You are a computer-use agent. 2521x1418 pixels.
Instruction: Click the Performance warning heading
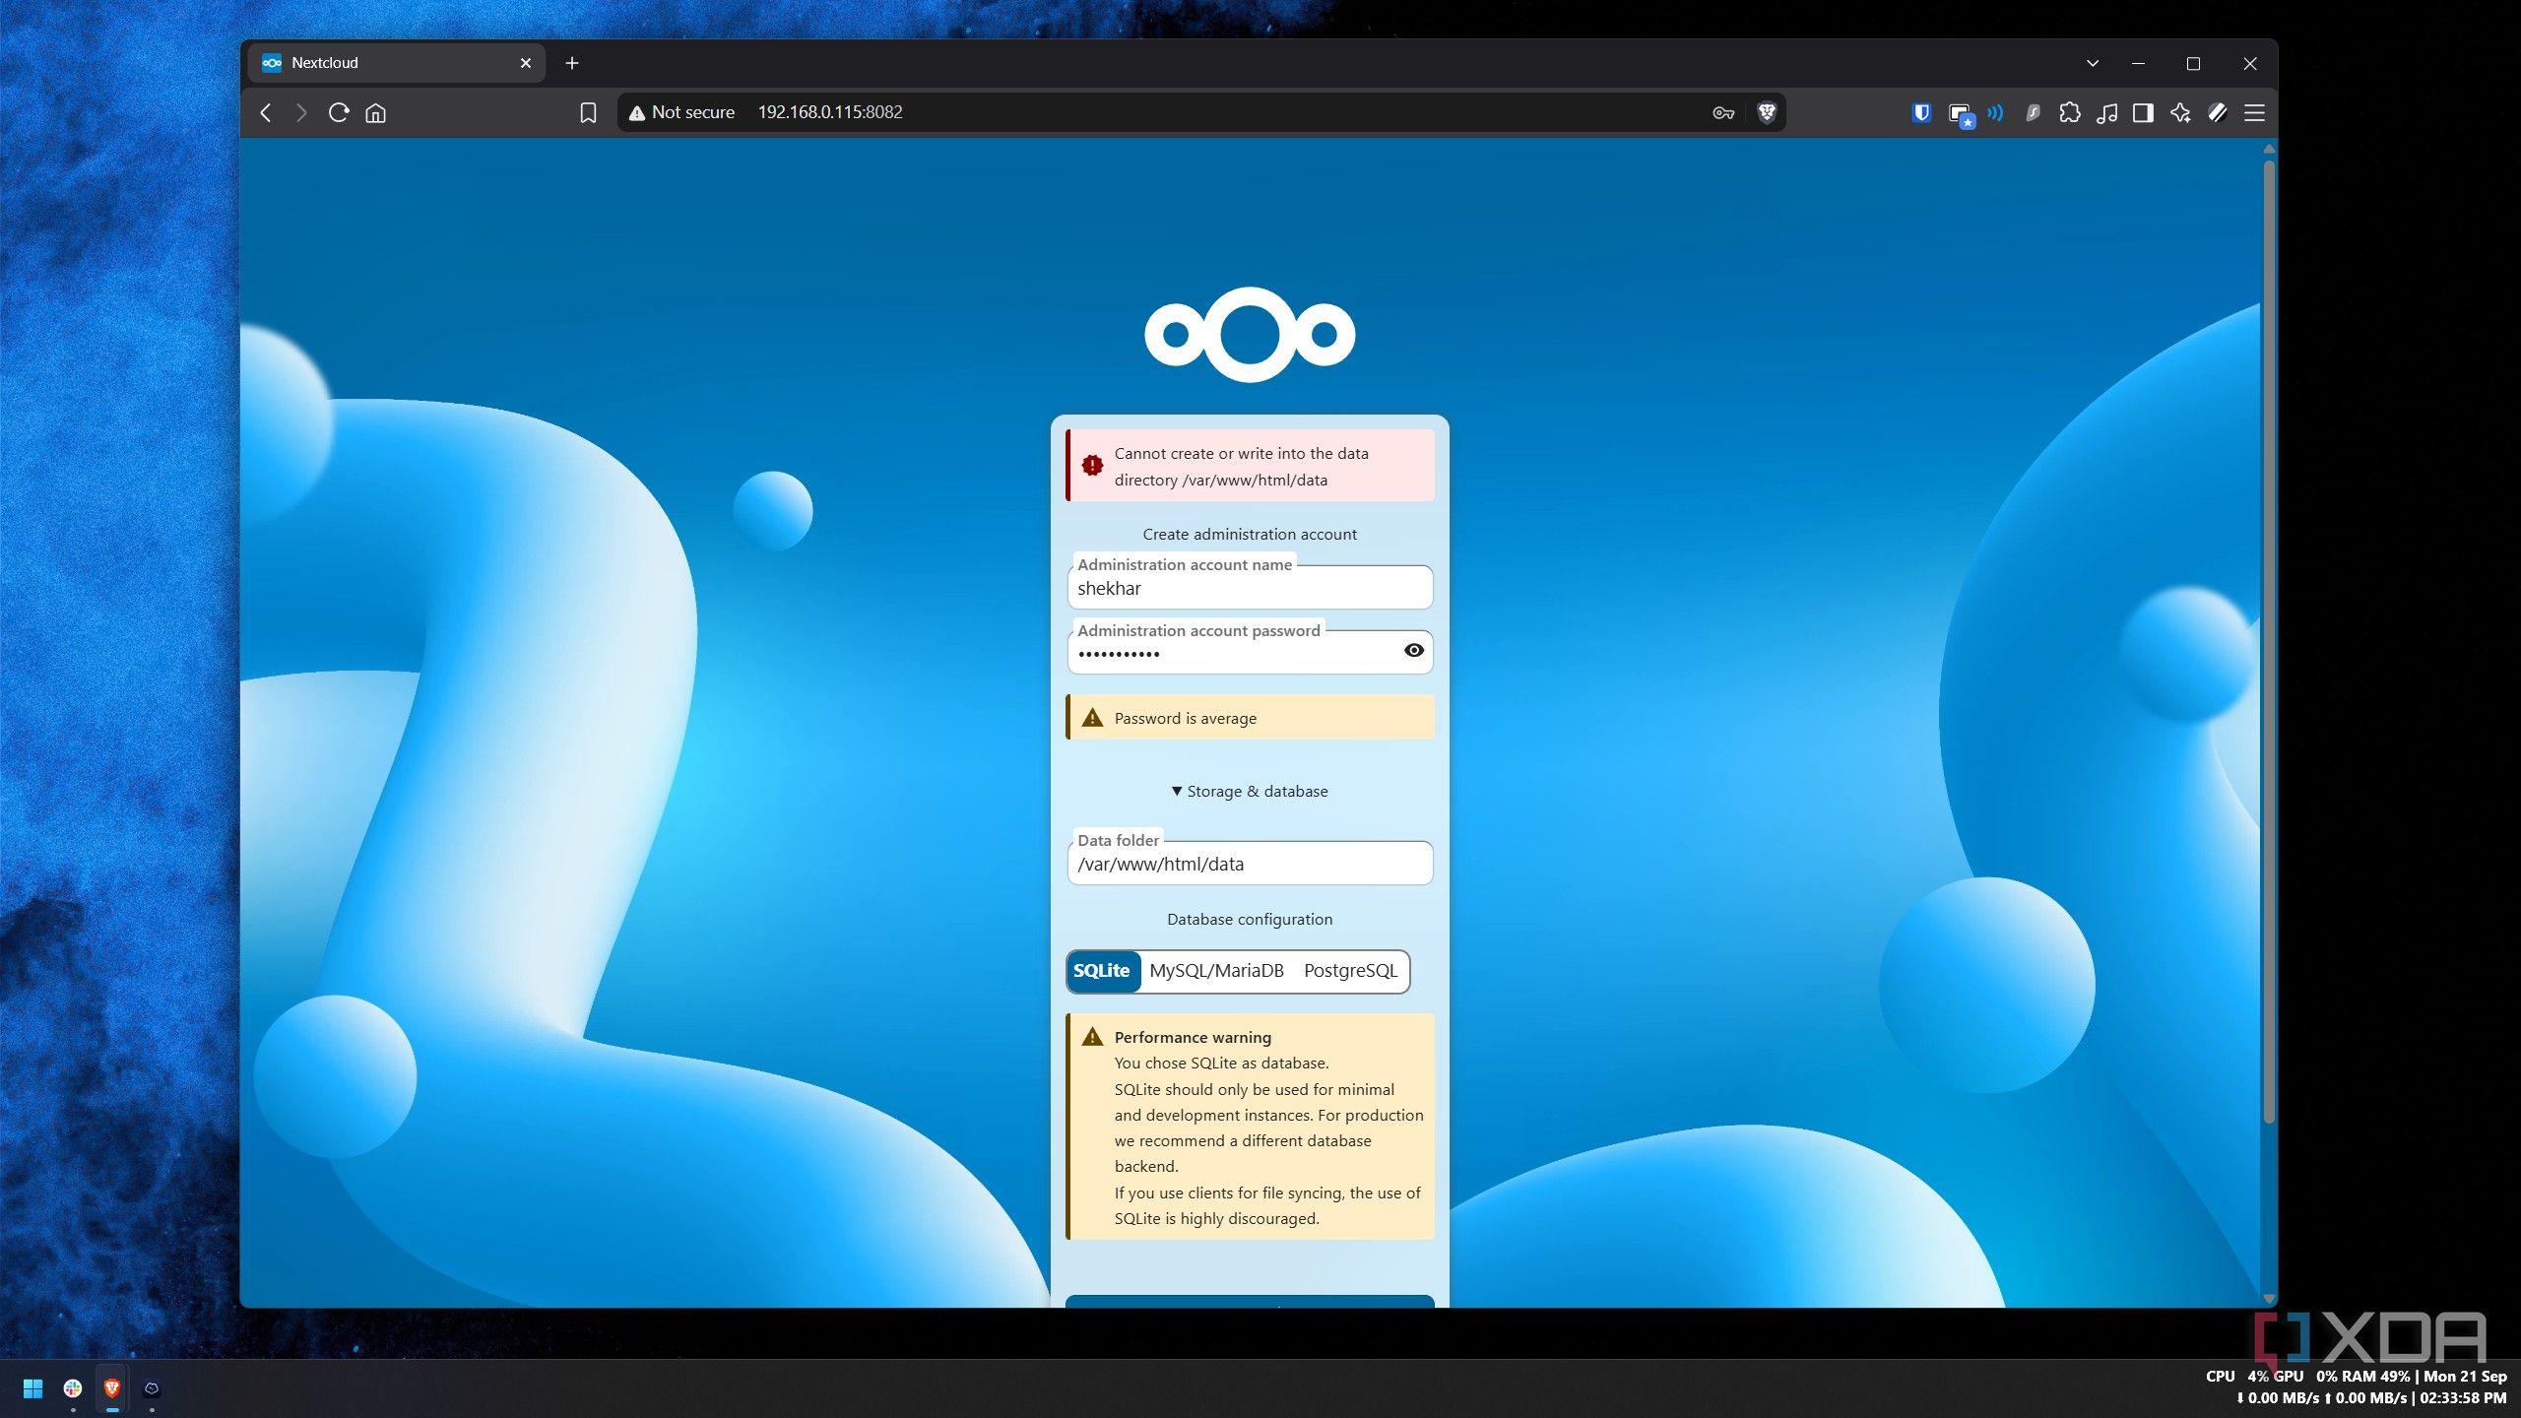click(1193, 1037)
